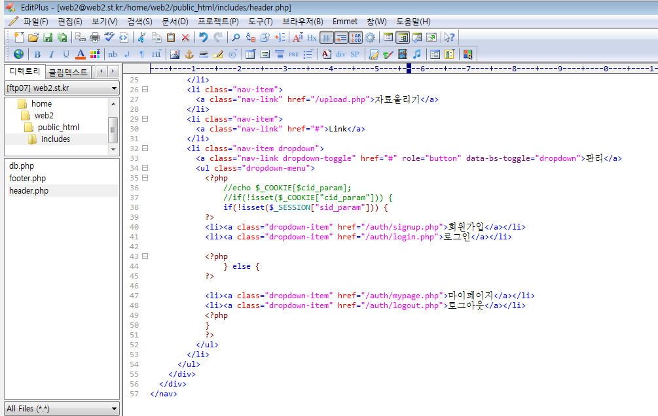Toggle word wrap W button
This screenshot has width=658, height=416.
pos(327,37)
